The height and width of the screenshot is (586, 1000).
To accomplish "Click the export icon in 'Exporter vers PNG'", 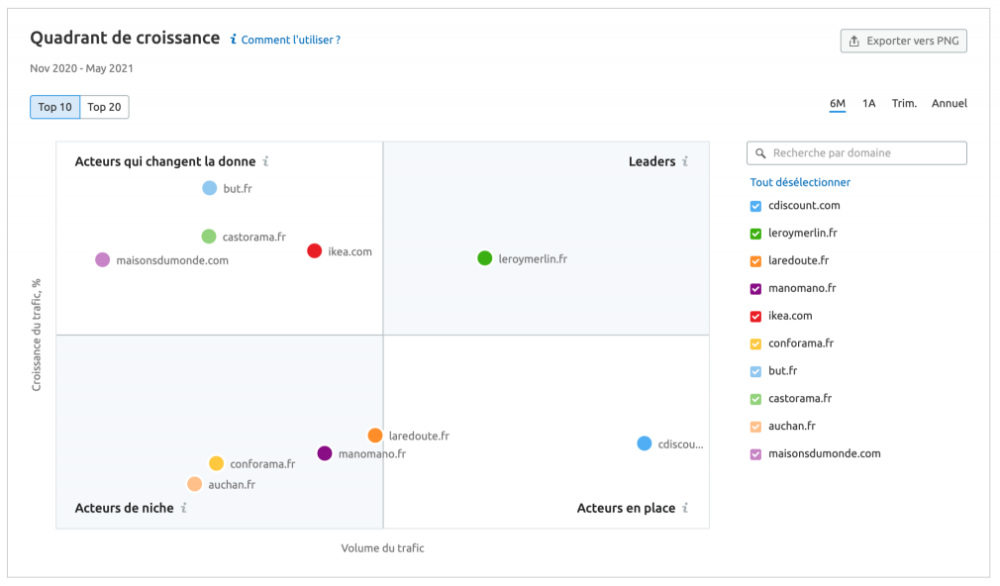I will tap(853, 41).
